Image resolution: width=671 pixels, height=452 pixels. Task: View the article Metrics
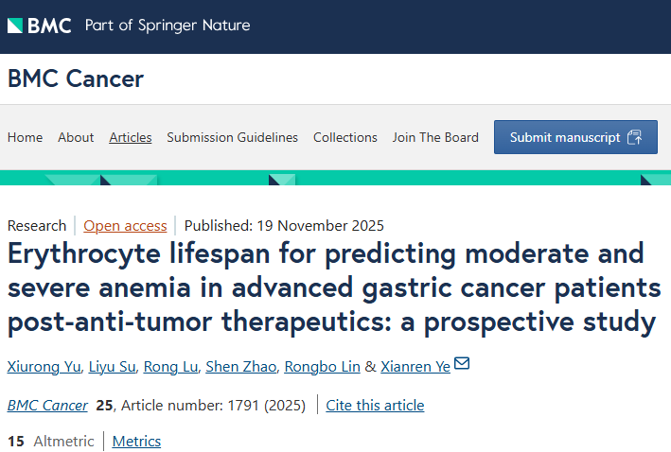[x=136, y=441]
